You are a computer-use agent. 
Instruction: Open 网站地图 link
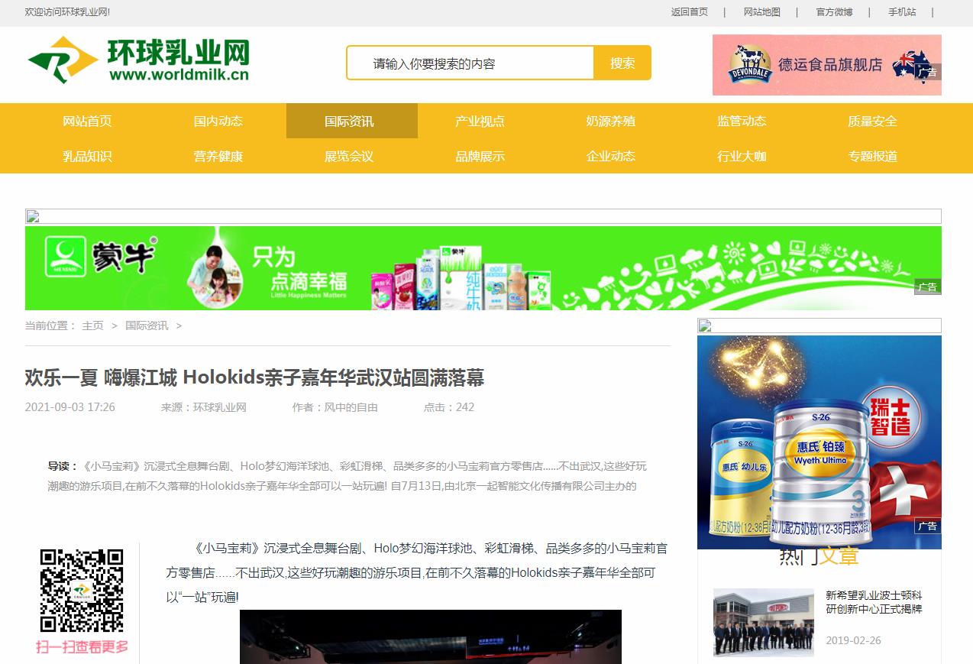761,12
